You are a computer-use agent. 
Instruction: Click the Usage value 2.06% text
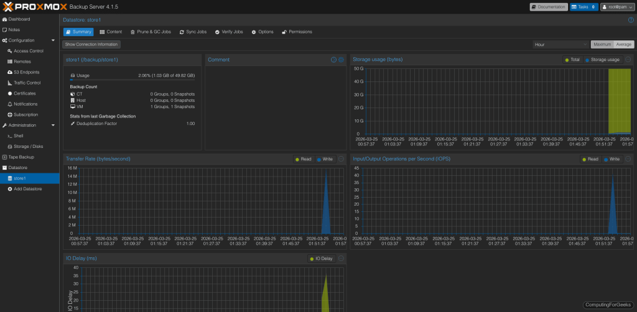coord(167,75)
